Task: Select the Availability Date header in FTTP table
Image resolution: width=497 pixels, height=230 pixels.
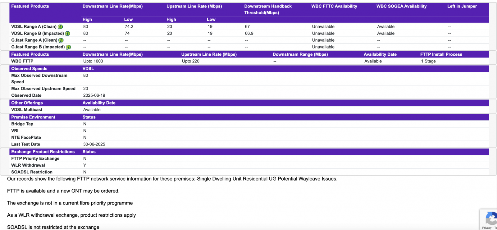Action: pyautogui.click(x=380, y=54)
